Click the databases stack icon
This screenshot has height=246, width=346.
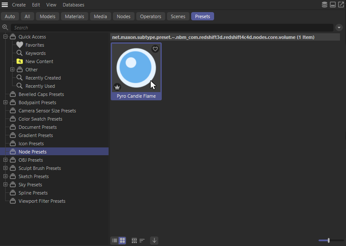click(324, 5)
